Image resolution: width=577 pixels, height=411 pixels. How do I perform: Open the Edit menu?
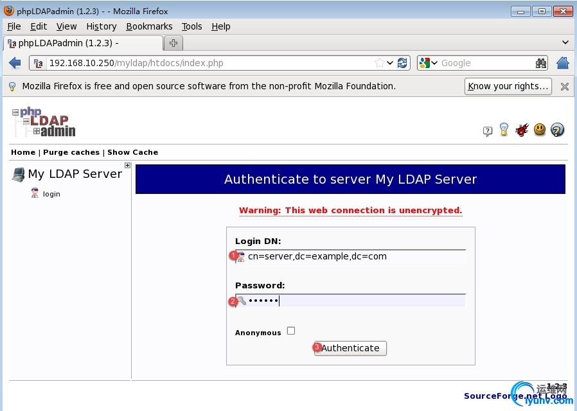coord(39,26)
